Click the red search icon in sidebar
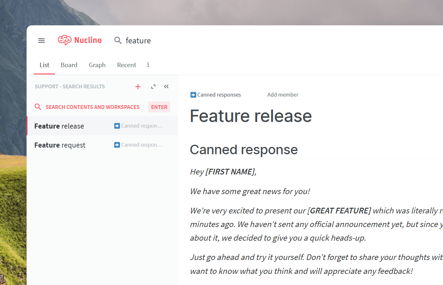 tap(38, 107)
